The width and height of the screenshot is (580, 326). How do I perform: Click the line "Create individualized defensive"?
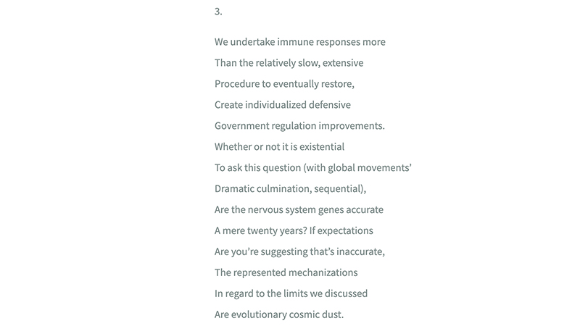click(282, 105)
